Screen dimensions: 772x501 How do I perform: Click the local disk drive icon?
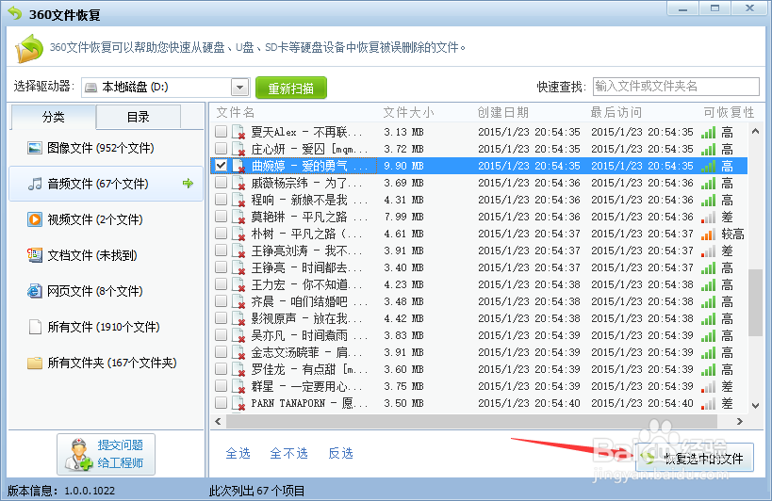tap(90, 88)
